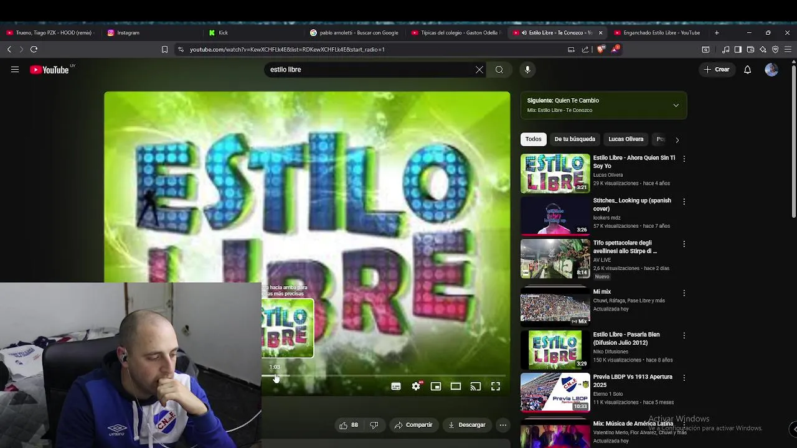Open Tifo spettacolare degli avellinesi title
The height and width of the screenshot is (448, 797).
click(x=625, y=247)
